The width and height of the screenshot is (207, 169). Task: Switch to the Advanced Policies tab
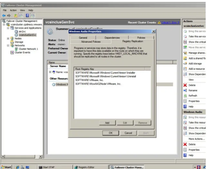(x=91, y=41)
